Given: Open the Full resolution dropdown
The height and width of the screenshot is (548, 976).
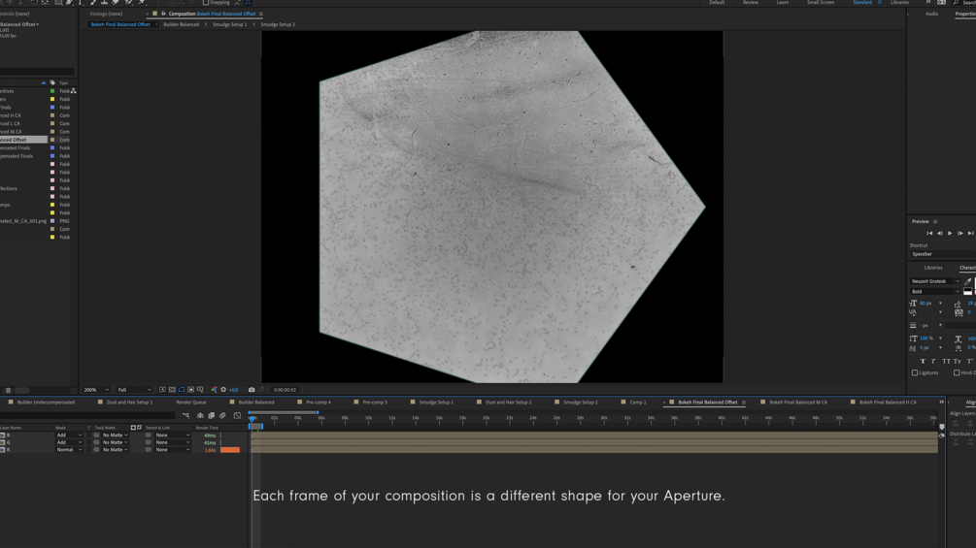Looking at the screenshot, I should point(134,390).
